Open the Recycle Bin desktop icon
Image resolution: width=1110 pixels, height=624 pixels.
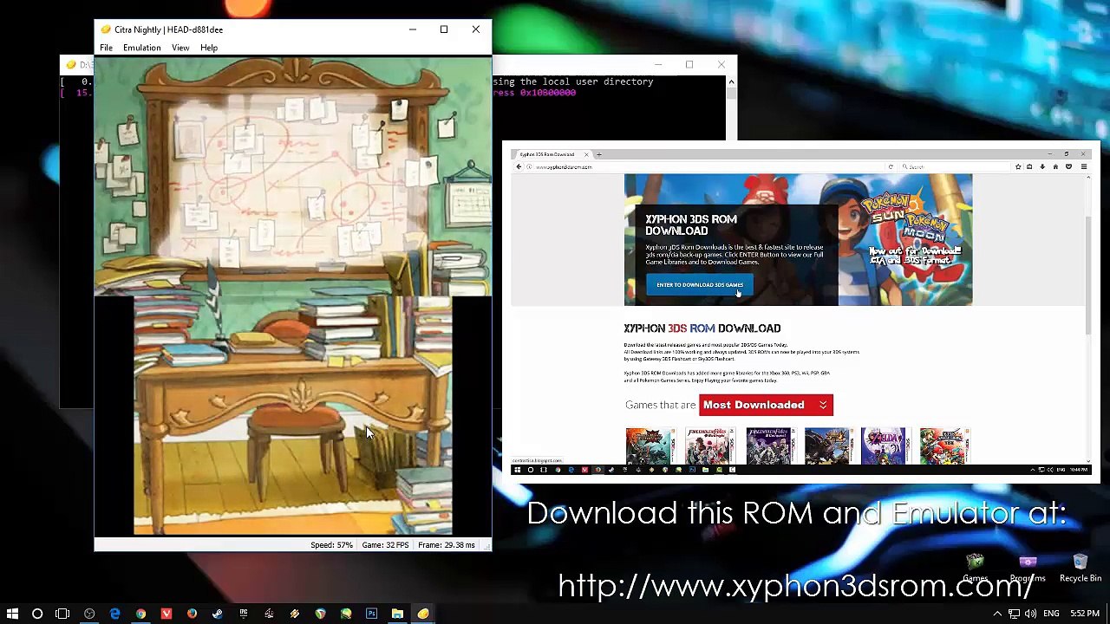[x=1080, y=569]
